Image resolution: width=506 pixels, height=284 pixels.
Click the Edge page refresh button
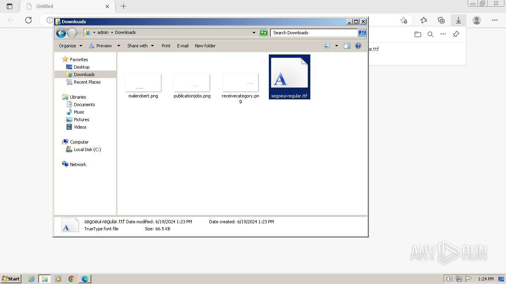pyautogui.click(x=28, y=20)
